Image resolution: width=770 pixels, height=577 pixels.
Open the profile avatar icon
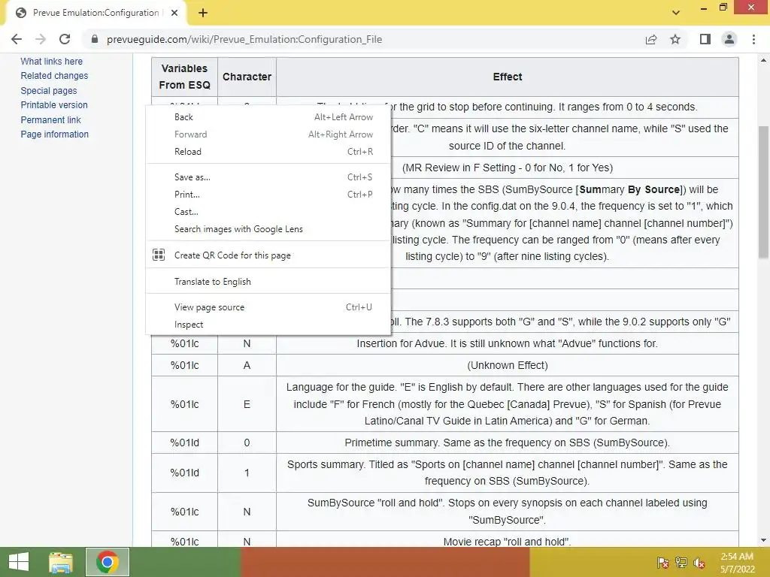pos(729,39)
